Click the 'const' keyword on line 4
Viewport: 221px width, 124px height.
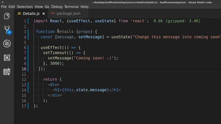point(47,37)
